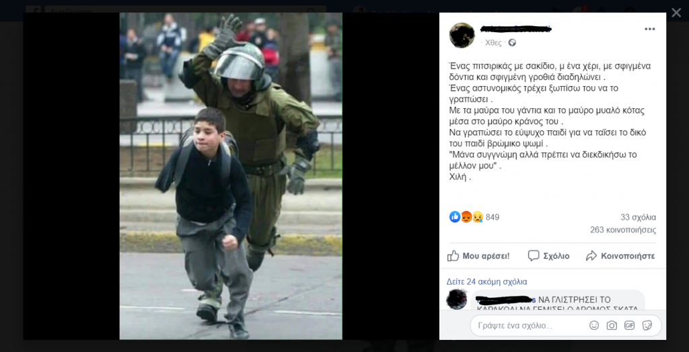Screen dimensions: 689x352
Task: Click the Σχόλιο comment button
Action: [548, 256]
